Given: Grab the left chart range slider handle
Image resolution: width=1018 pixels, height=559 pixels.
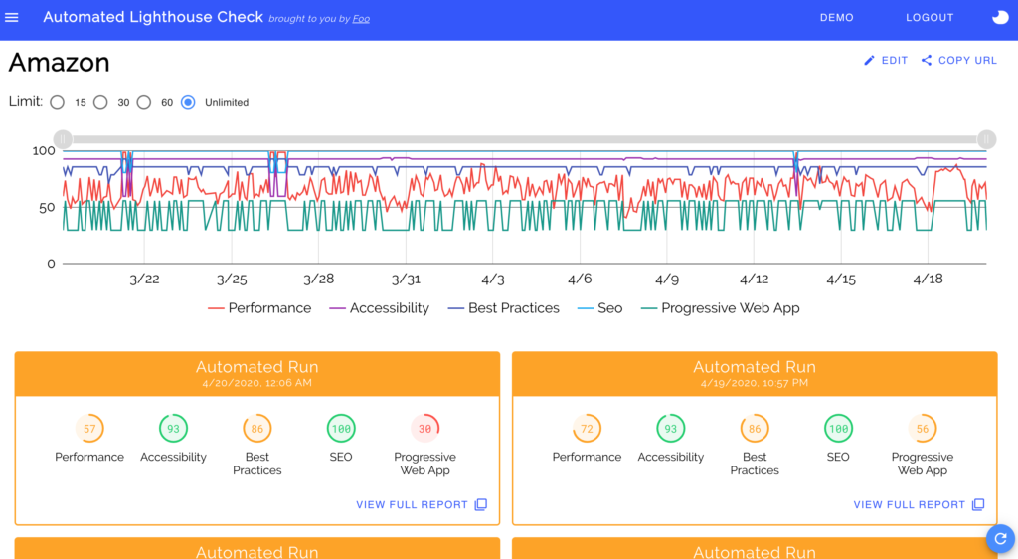Looking at the screenshot, I should [x=63, y=139].
